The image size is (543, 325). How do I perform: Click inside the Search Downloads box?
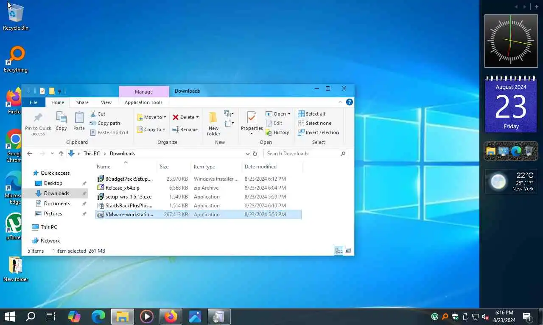point(306,154)
